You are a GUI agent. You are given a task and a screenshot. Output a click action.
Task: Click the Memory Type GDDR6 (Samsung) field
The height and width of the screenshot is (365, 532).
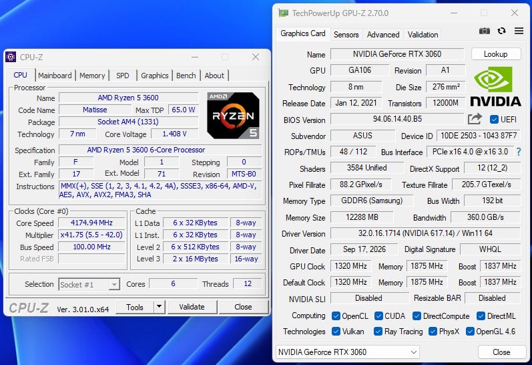pos(372,201)
